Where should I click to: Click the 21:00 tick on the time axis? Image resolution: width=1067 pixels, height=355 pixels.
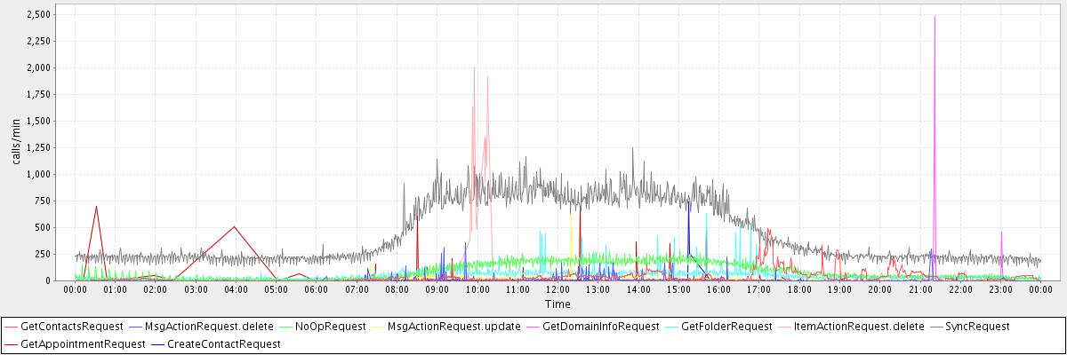coord(919,289)
